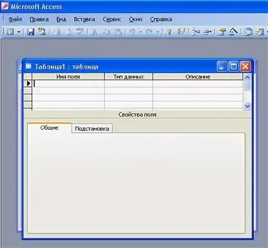Maximize the Таблица1 window

pos(233,66)
